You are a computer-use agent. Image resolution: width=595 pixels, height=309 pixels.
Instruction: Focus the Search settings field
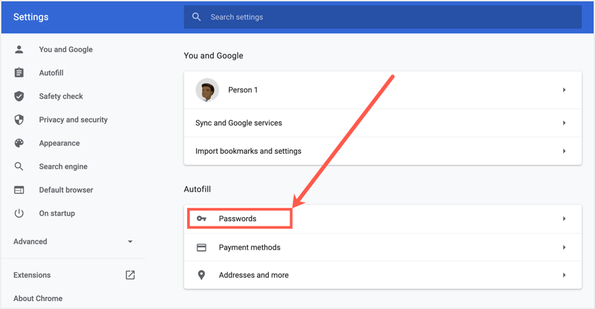[x=383, y=17]
